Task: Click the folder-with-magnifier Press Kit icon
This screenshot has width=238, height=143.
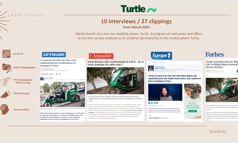Action: click(7, 68)
